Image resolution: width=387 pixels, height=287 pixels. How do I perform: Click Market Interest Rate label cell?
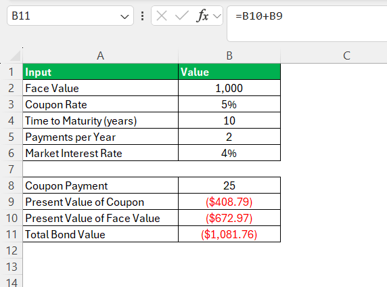tap(100, 153)
